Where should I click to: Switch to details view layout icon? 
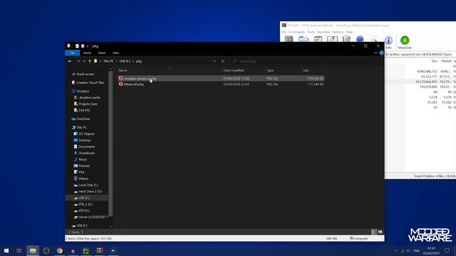[x=373, y=232]
